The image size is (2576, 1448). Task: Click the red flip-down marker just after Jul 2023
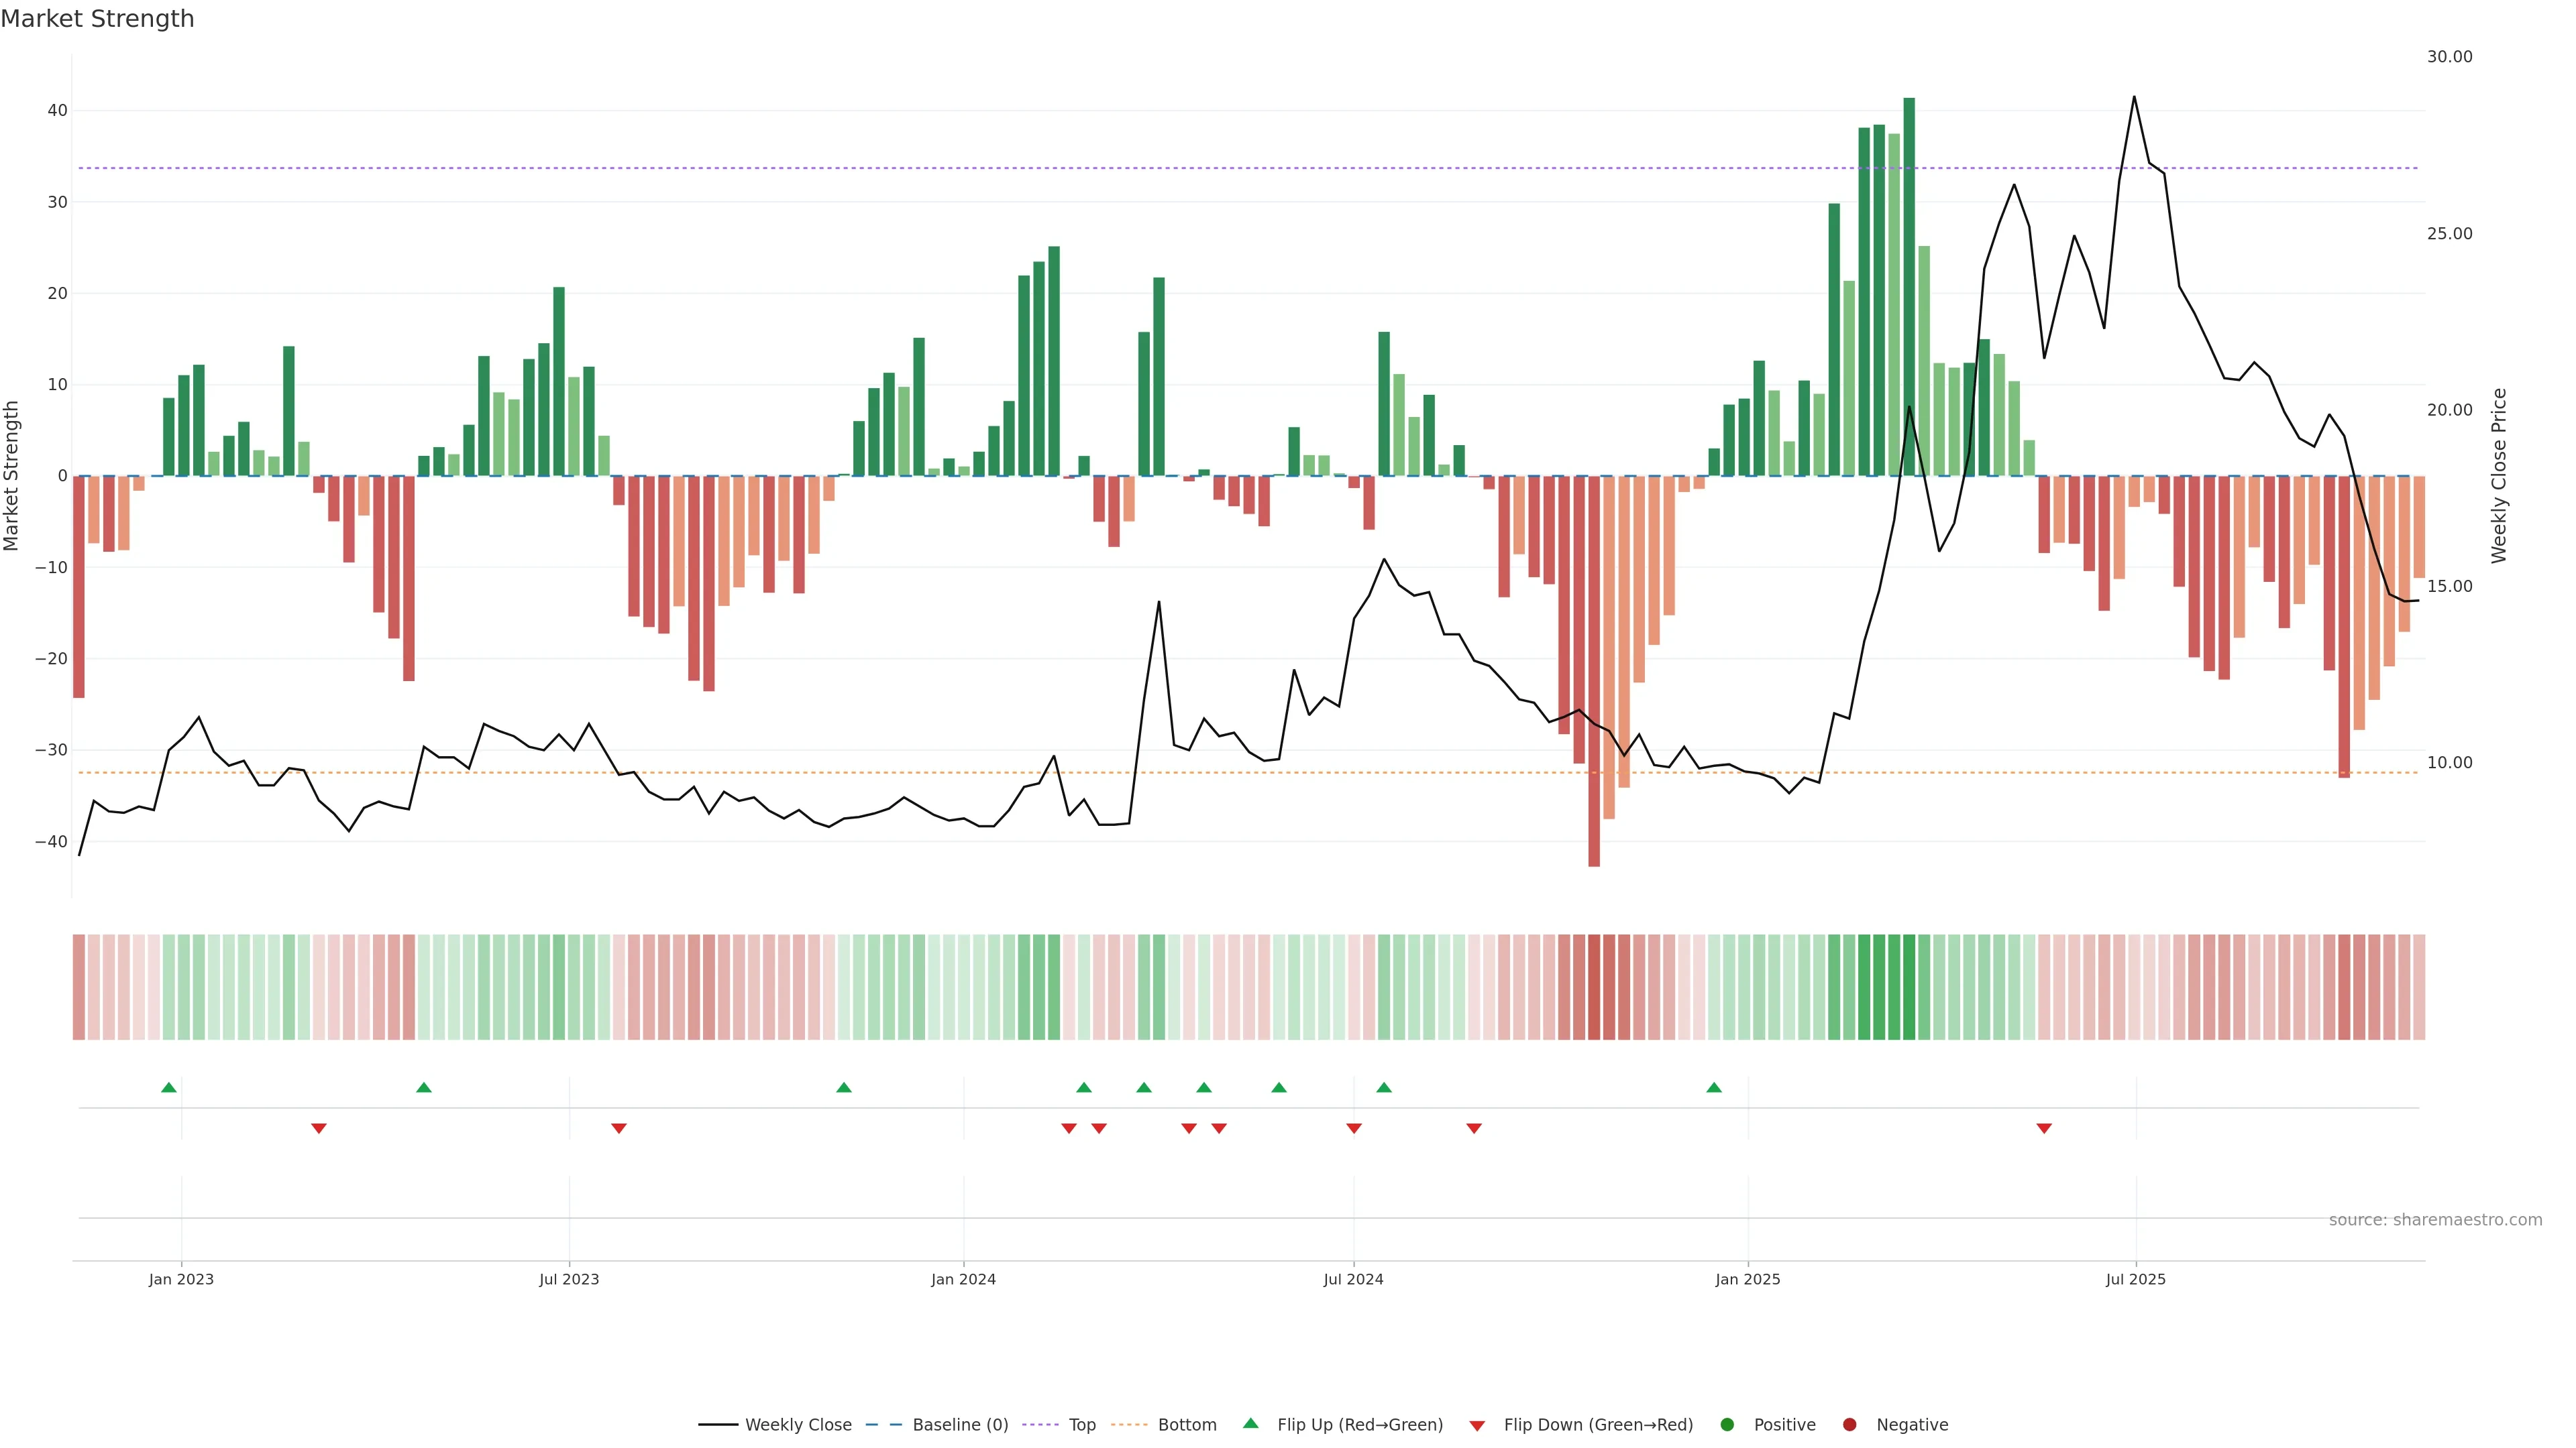(619, 1128)
